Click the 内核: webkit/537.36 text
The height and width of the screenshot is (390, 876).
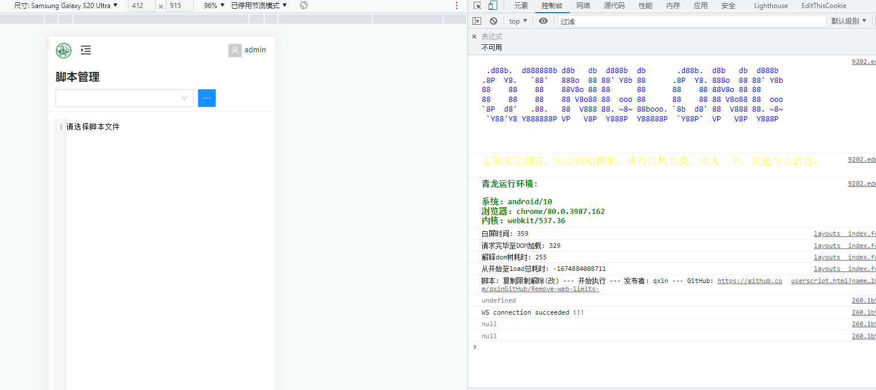[x=524, y=220]
